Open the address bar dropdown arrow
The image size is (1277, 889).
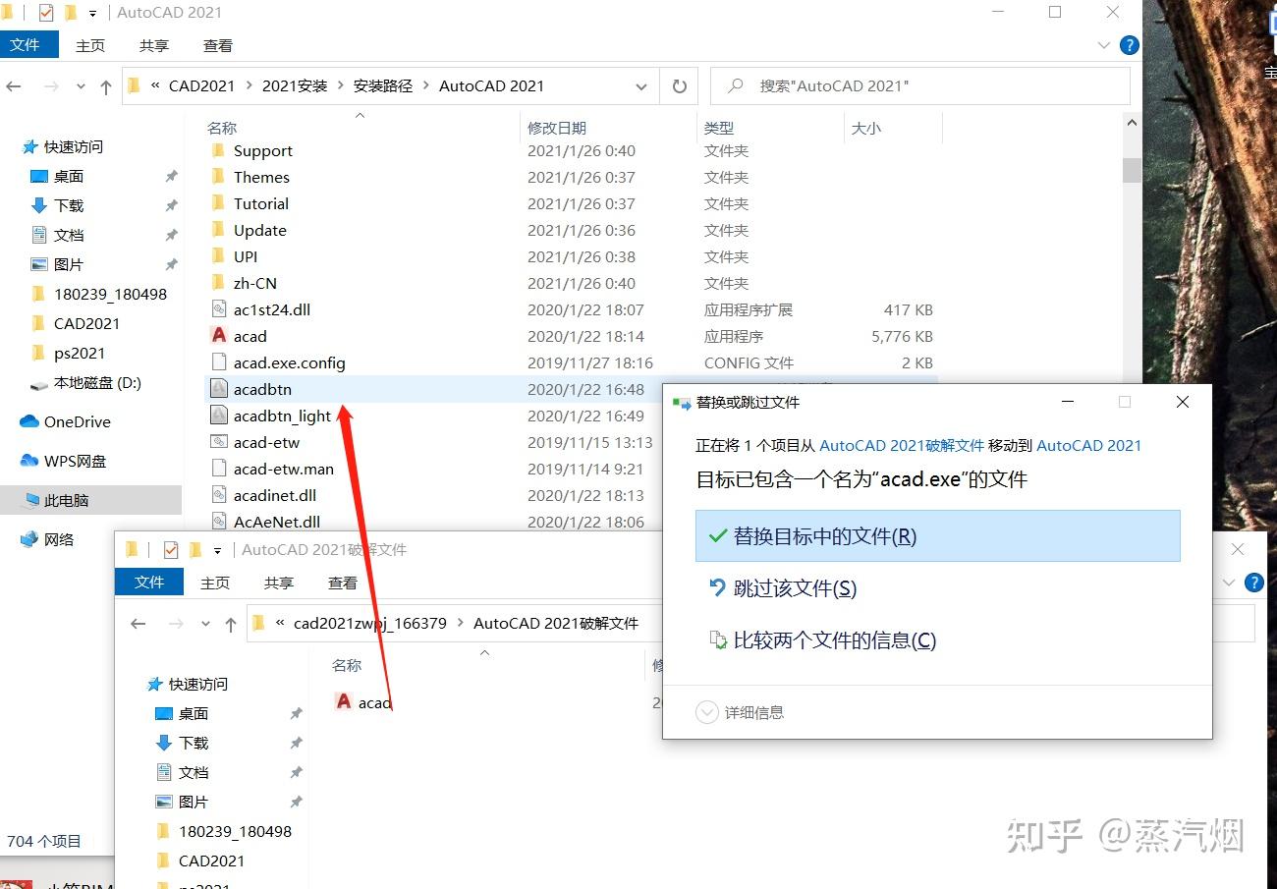tap(640, 86)
